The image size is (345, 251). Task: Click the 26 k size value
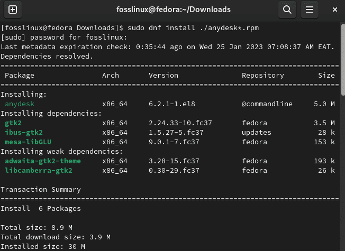[x=326, y=171]
